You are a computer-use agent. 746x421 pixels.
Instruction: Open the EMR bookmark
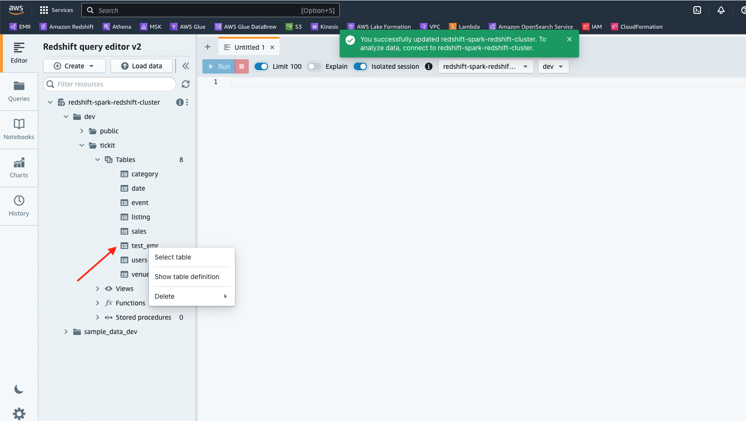(20, 27)
